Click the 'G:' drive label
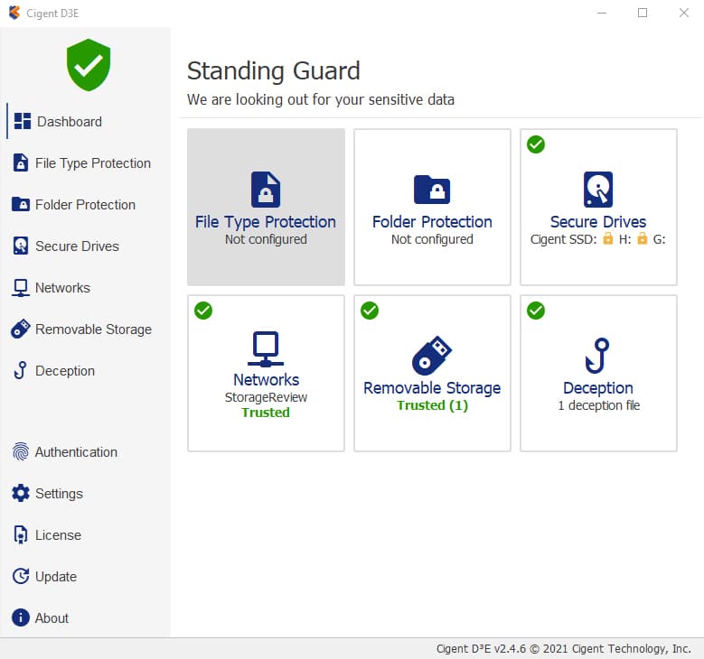The image size is (704, 659). pyautogui.click(x=659, y=239)
